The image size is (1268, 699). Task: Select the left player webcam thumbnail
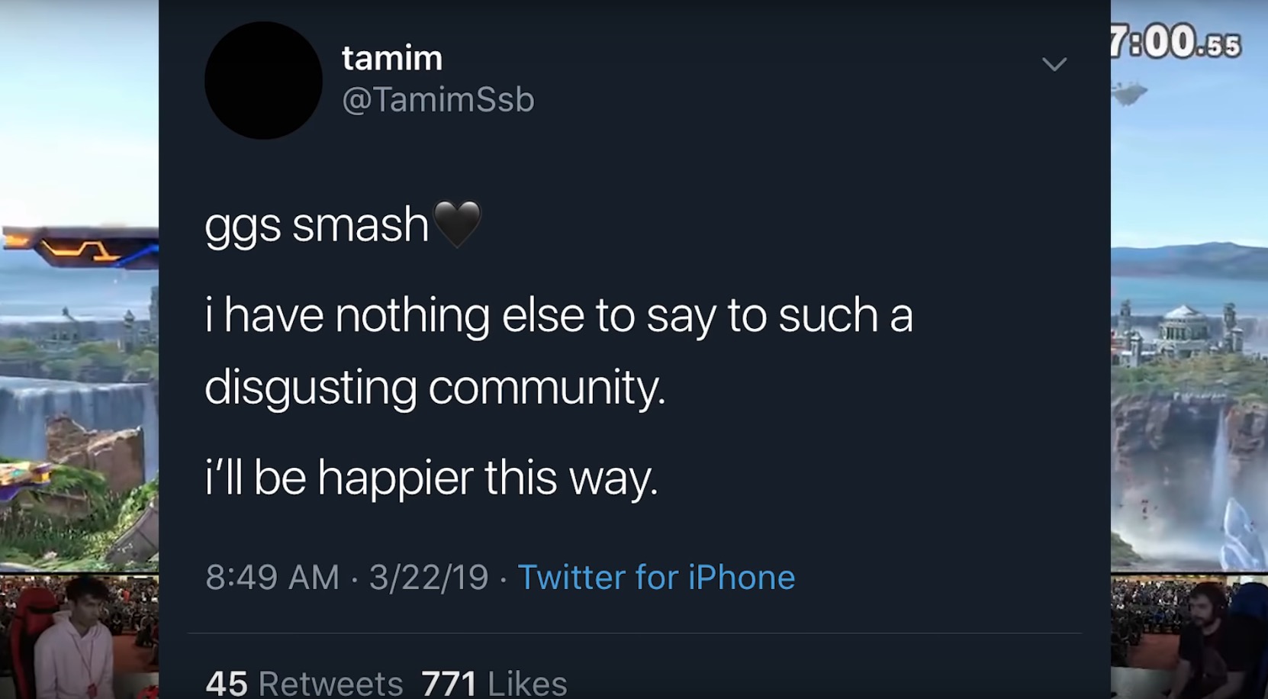pos(79,636)
